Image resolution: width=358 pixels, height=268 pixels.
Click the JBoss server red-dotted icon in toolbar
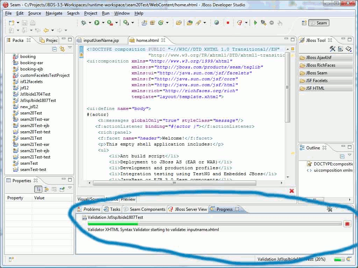coord(239,23)
